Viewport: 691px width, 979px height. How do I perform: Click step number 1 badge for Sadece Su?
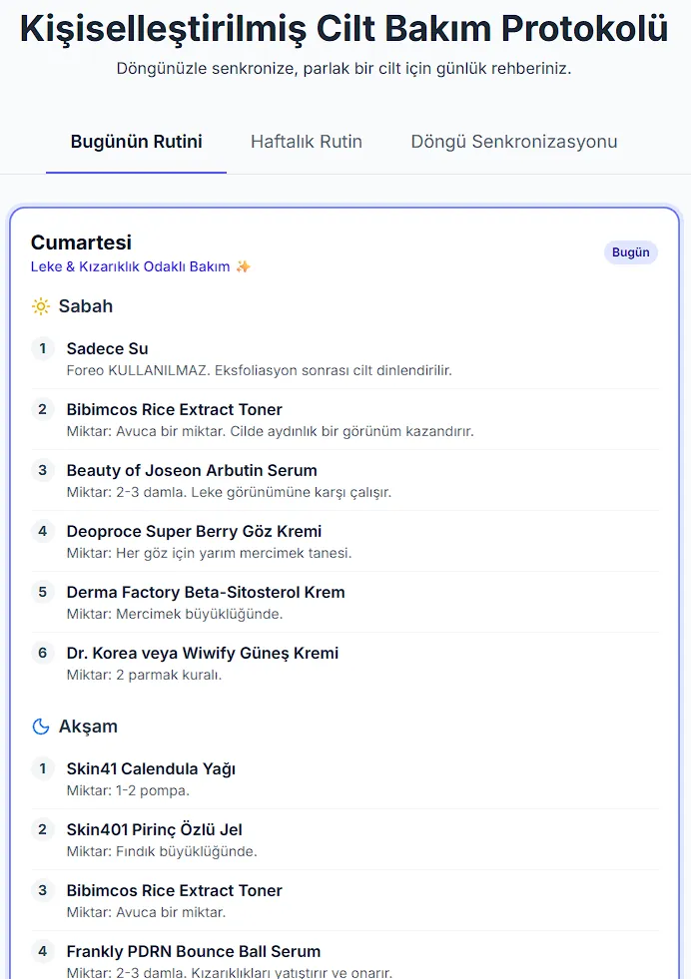[x=42, y=348]
